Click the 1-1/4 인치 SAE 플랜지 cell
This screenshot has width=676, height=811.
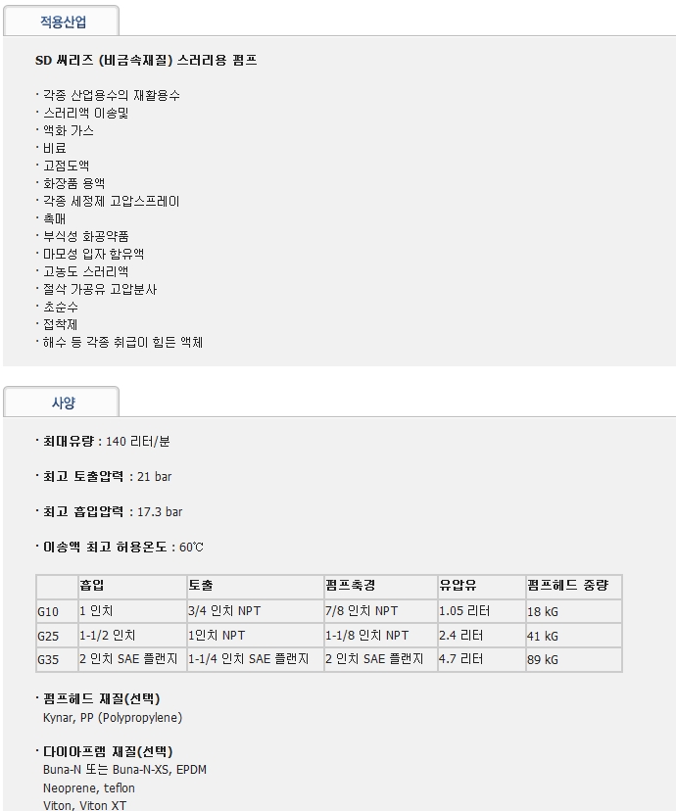[x=248, y=660]
